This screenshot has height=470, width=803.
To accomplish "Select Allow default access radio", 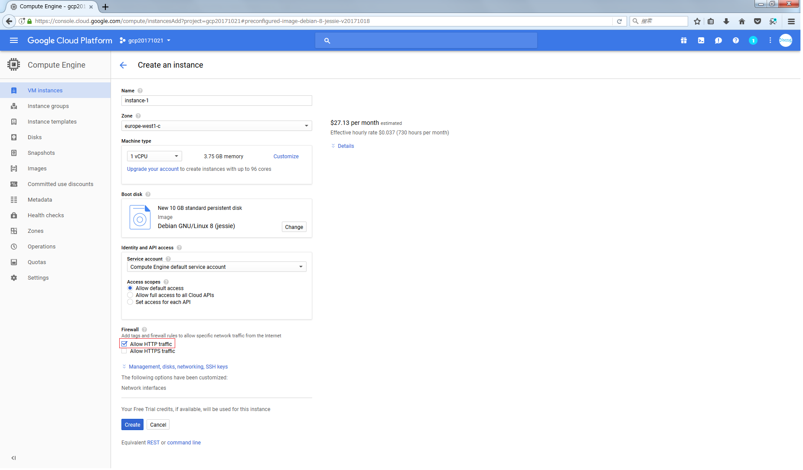I will click(130, 288).
